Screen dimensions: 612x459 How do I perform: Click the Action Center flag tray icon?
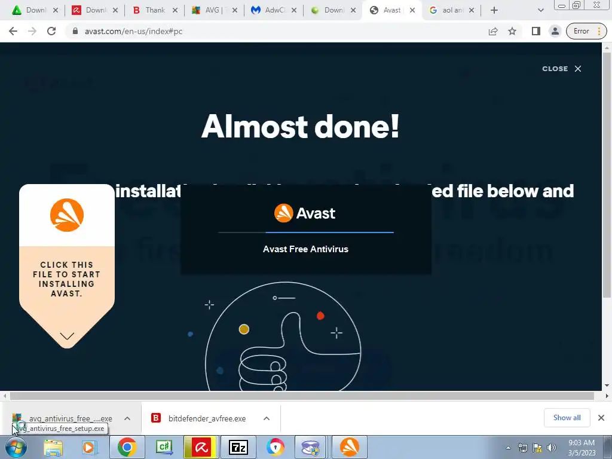coord(537,448)
